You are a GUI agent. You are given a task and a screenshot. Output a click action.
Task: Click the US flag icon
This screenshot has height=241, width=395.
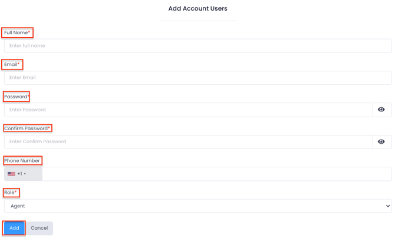(11, 174)
